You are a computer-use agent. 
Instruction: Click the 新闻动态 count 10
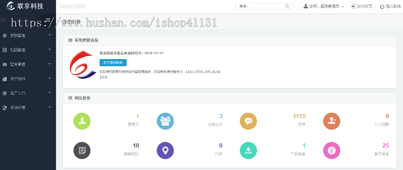[136, 146]
